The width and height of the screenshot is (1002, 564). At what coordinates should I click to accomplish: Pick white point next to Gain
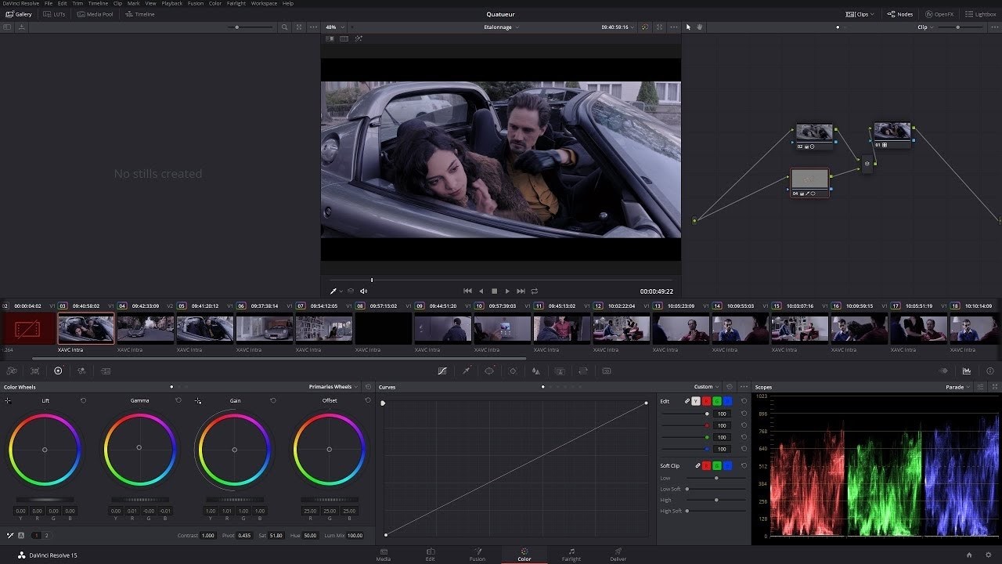pyautogui.click(x=198, y=400)
